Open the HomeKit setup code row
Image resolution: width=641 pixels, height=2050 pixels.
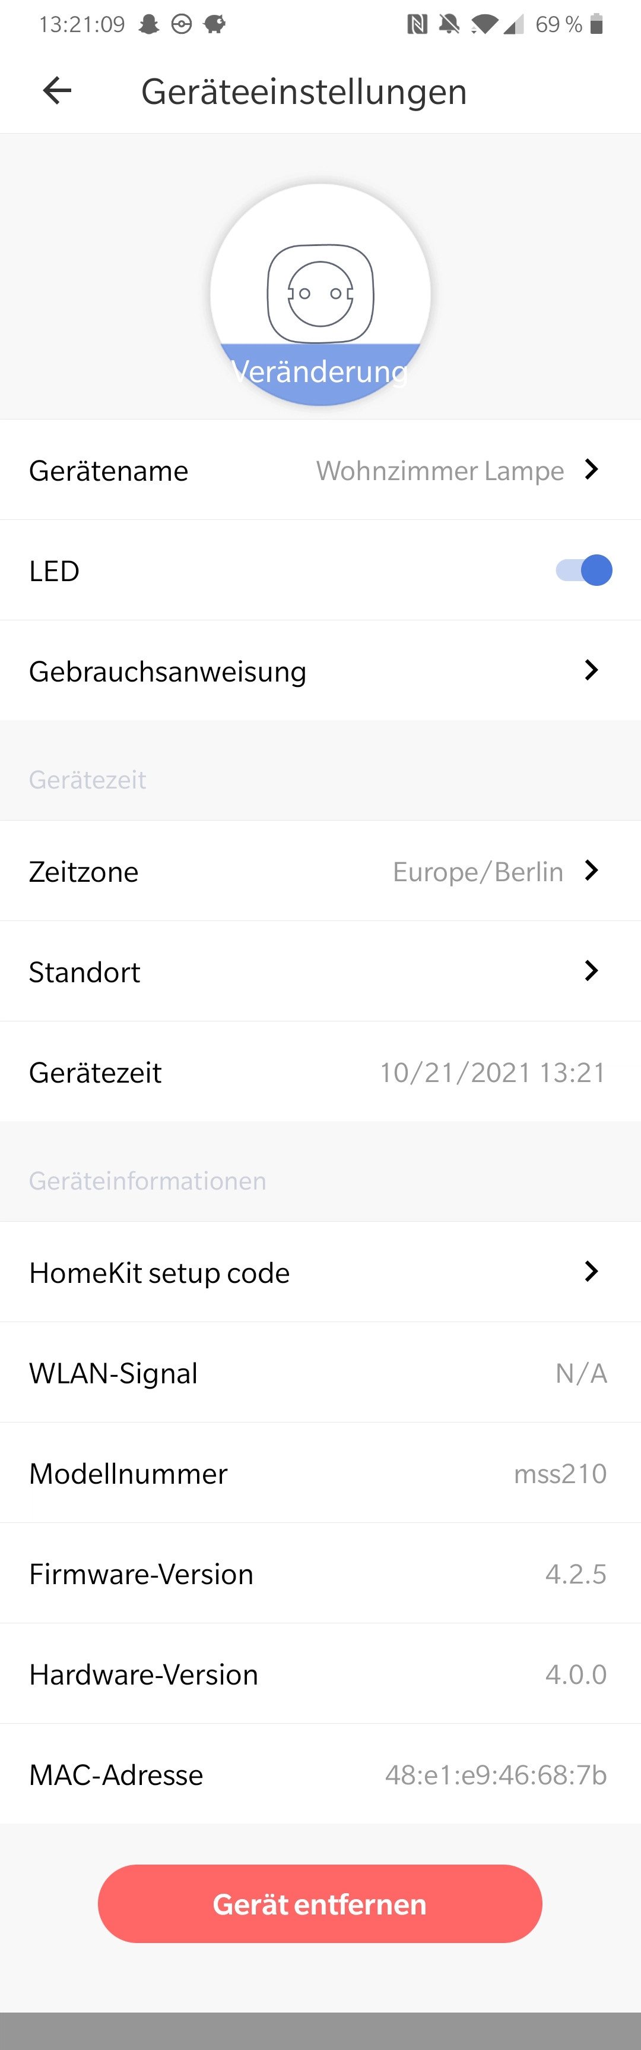click(x=320, y=1272)
